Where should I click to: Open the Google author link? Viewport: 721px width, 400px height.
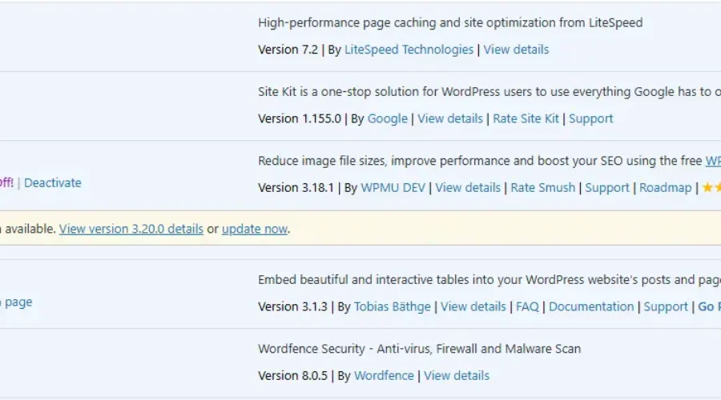[x=387, y=118]
